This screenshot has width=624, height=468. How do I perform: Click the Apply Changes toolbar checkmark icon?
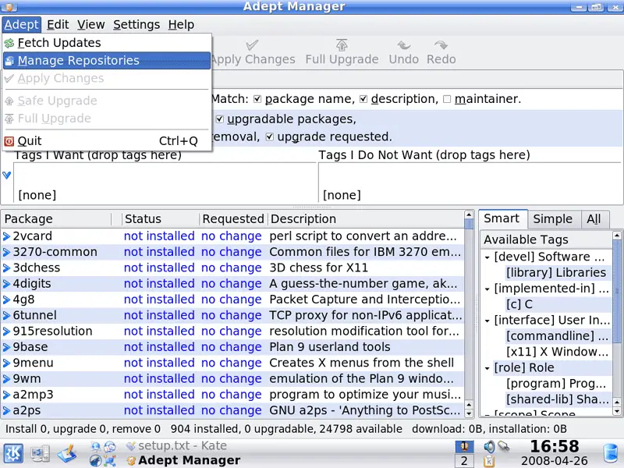click(x=252, y=45)
